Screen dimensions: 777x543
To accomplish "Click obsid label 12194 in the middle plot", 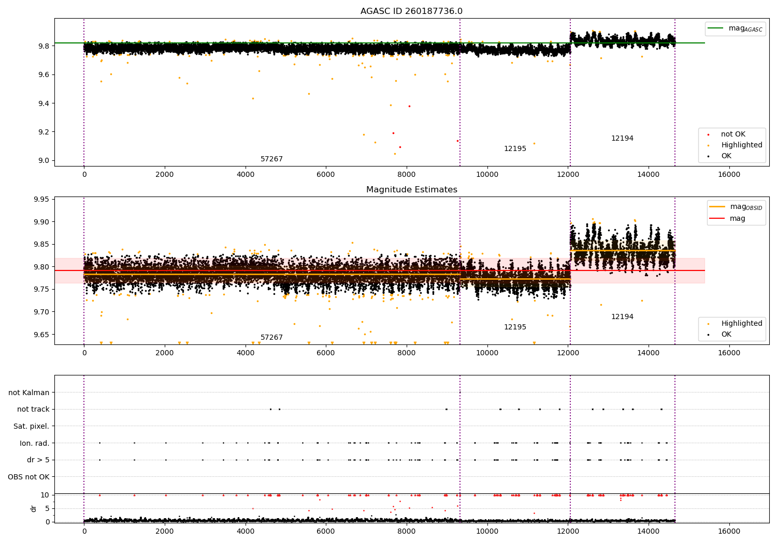I will coord(622,317).
